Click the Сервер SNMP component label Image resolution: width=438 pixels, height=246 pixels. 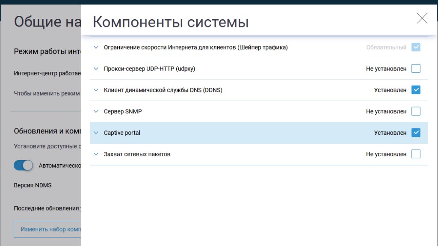[x=123, y=112]
